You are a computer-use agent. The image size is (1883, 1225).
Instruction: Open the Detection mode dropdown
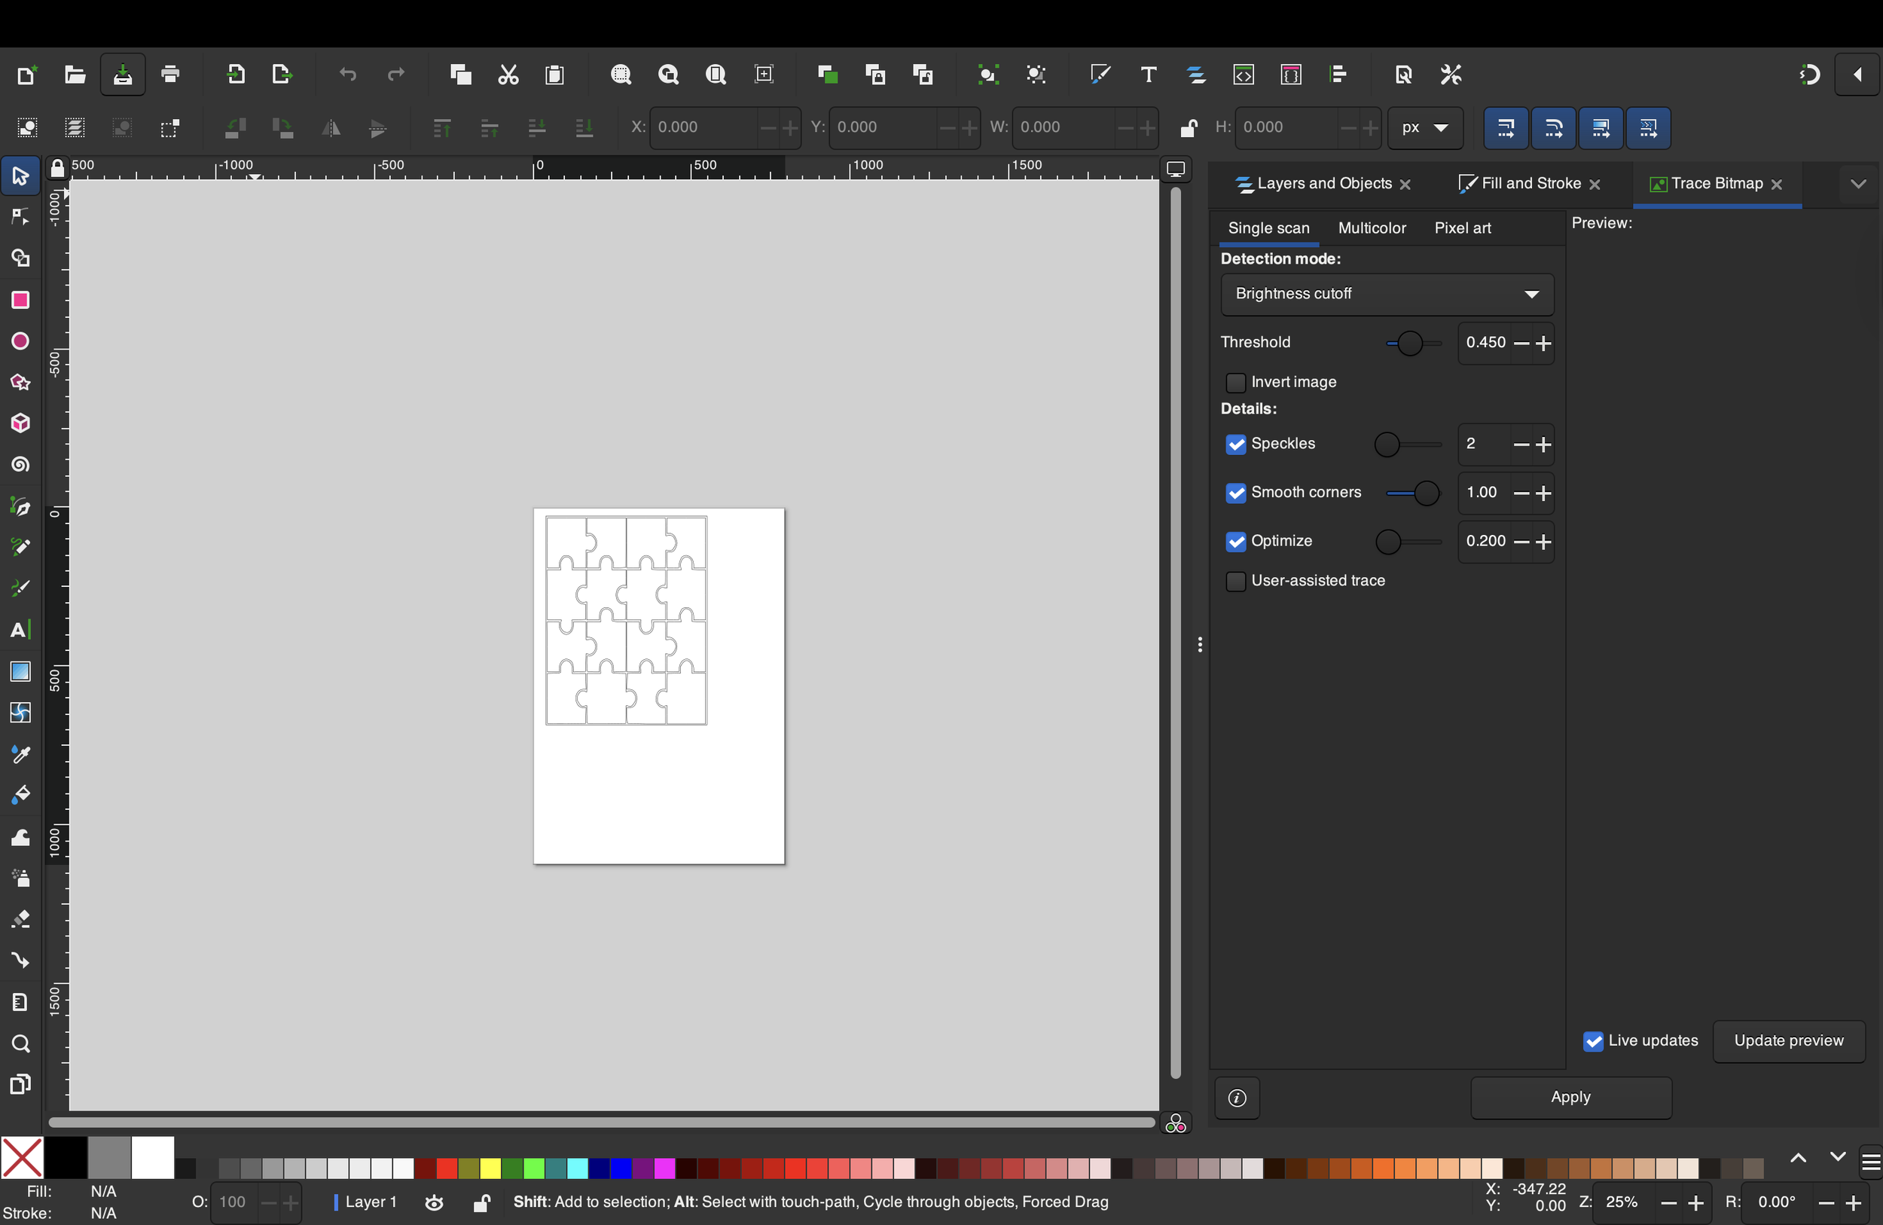[x=1386, y=294]
